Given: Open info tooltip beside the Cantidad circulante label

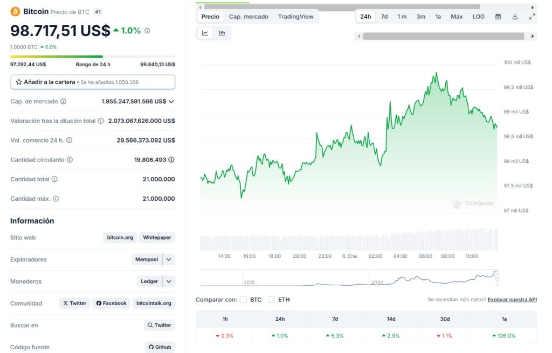Looking at the screenshot, I should [x=70, y=160].
